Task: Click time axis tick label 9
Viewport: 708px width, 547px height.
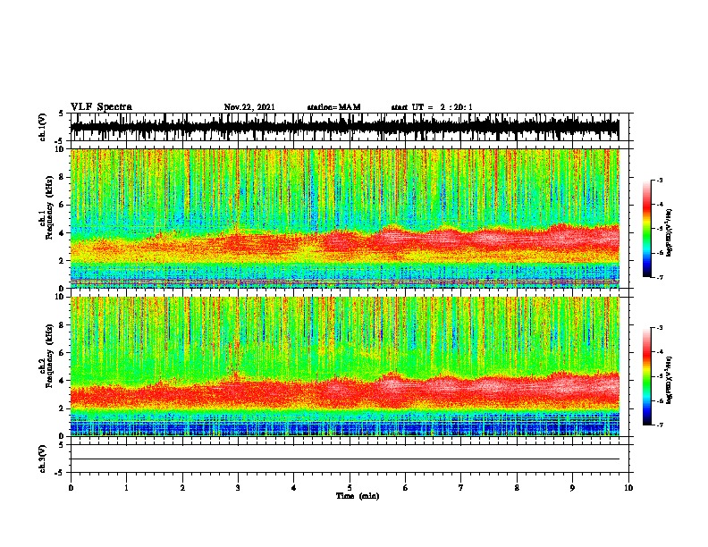Action: (x=572, y=488)
